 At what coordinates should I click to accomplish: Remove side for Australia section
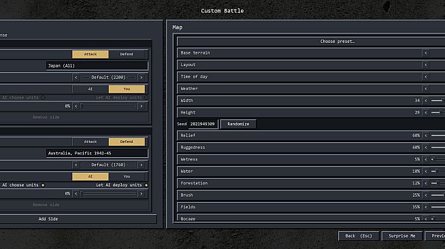(46, 205)
